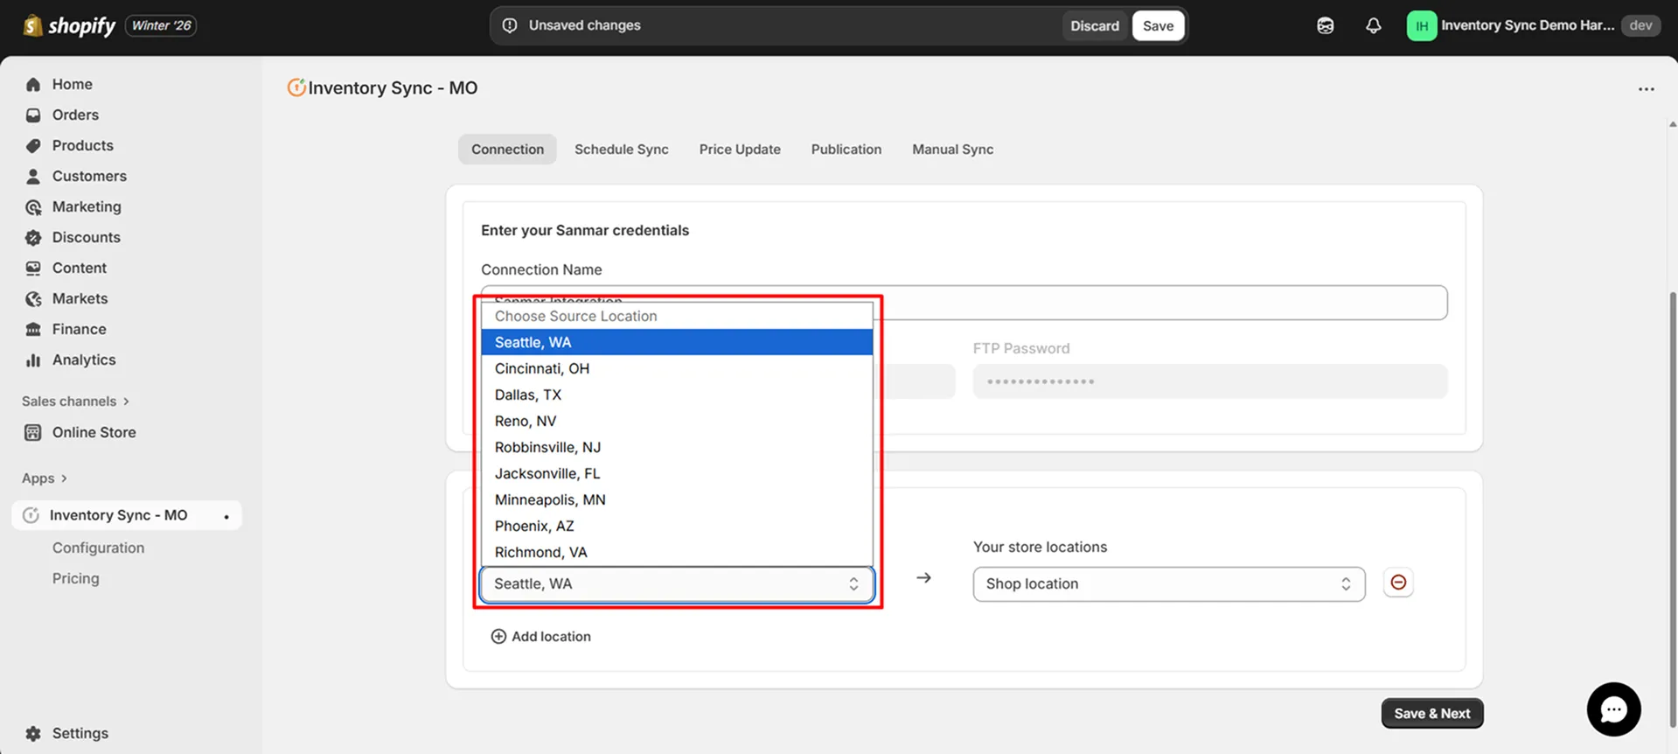This screenshot has height=754, width=1678.
Task: Select Cincinnati, OH source location
Action: [677, 368]
